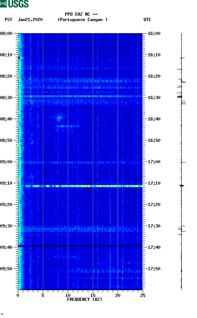This screenshot has width=197, height=318.
Task: Click the 09:40 PST time label
Action: 6,247
